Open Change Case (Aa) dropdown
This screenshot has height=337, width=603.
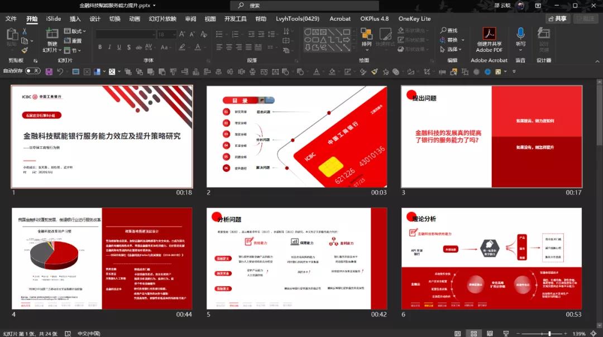point(165,47)
